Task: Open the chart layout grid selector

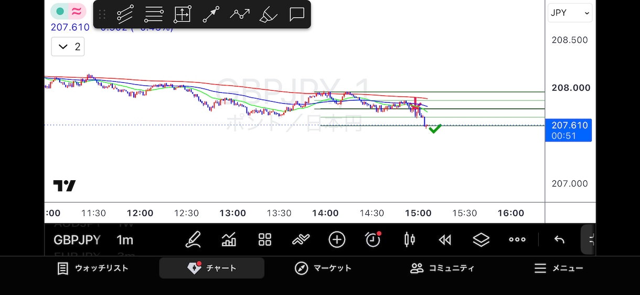Action: coord(265,240)
